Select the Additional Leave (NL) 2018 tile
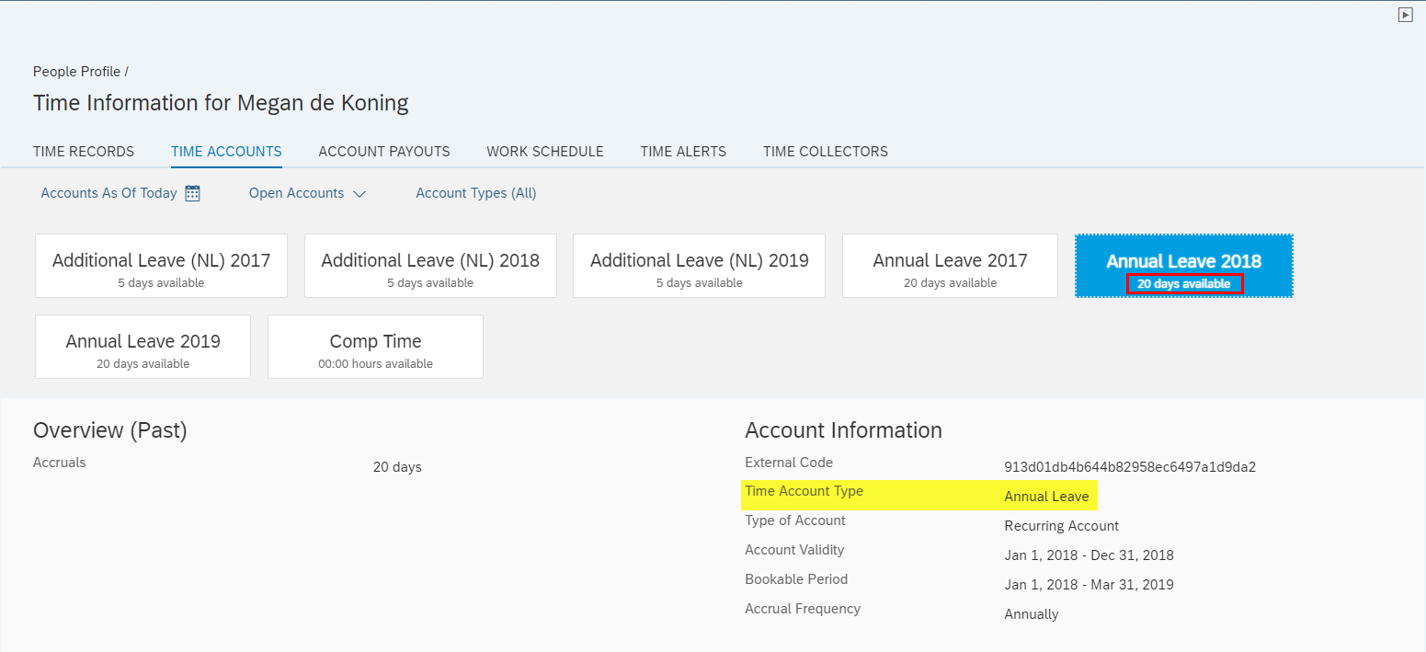This screenshot has width=1426, height=652. click(x=430, y=266)
